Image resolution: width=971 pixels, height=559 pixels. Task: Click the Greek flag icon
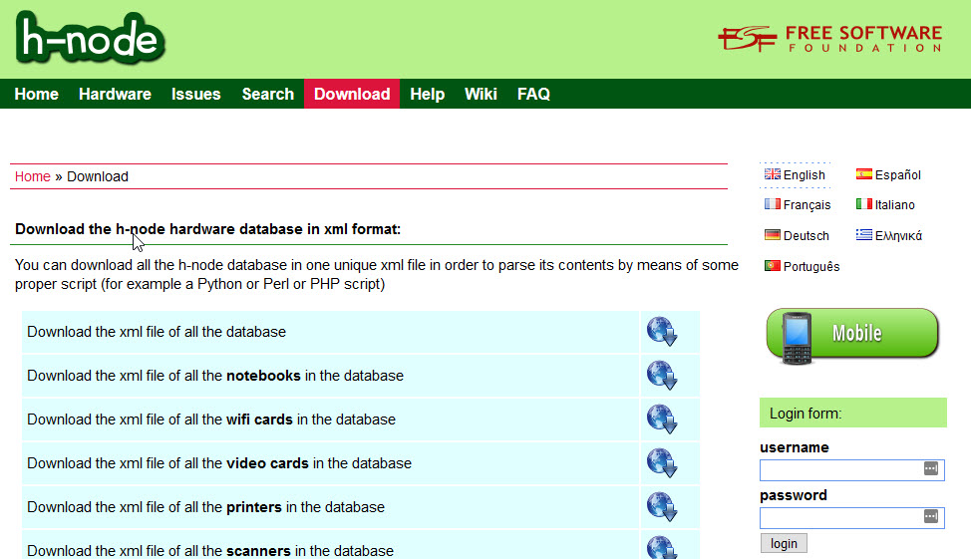[864, 234]
